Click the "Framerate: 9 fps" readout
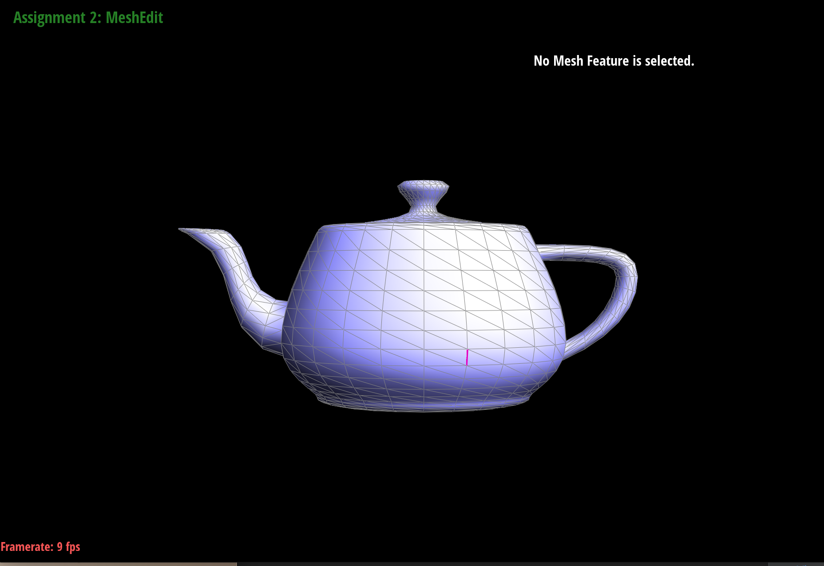 pos(40,546)
